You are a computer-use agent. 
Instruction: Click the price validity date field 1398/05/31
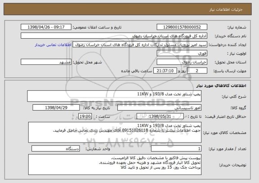[x=160, y=116]
